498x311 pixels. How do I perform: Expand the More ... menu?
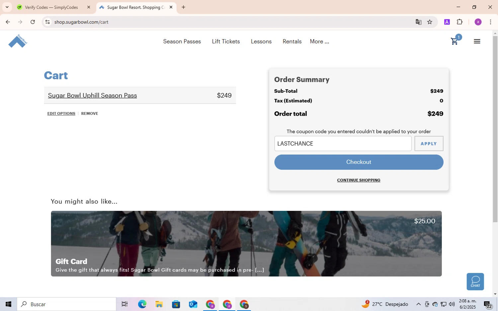tap(319, 41)
